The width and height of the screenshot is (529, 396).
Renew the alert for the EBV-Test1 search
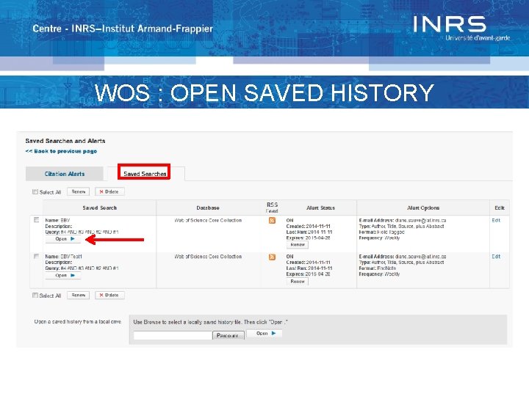point(298,281)
